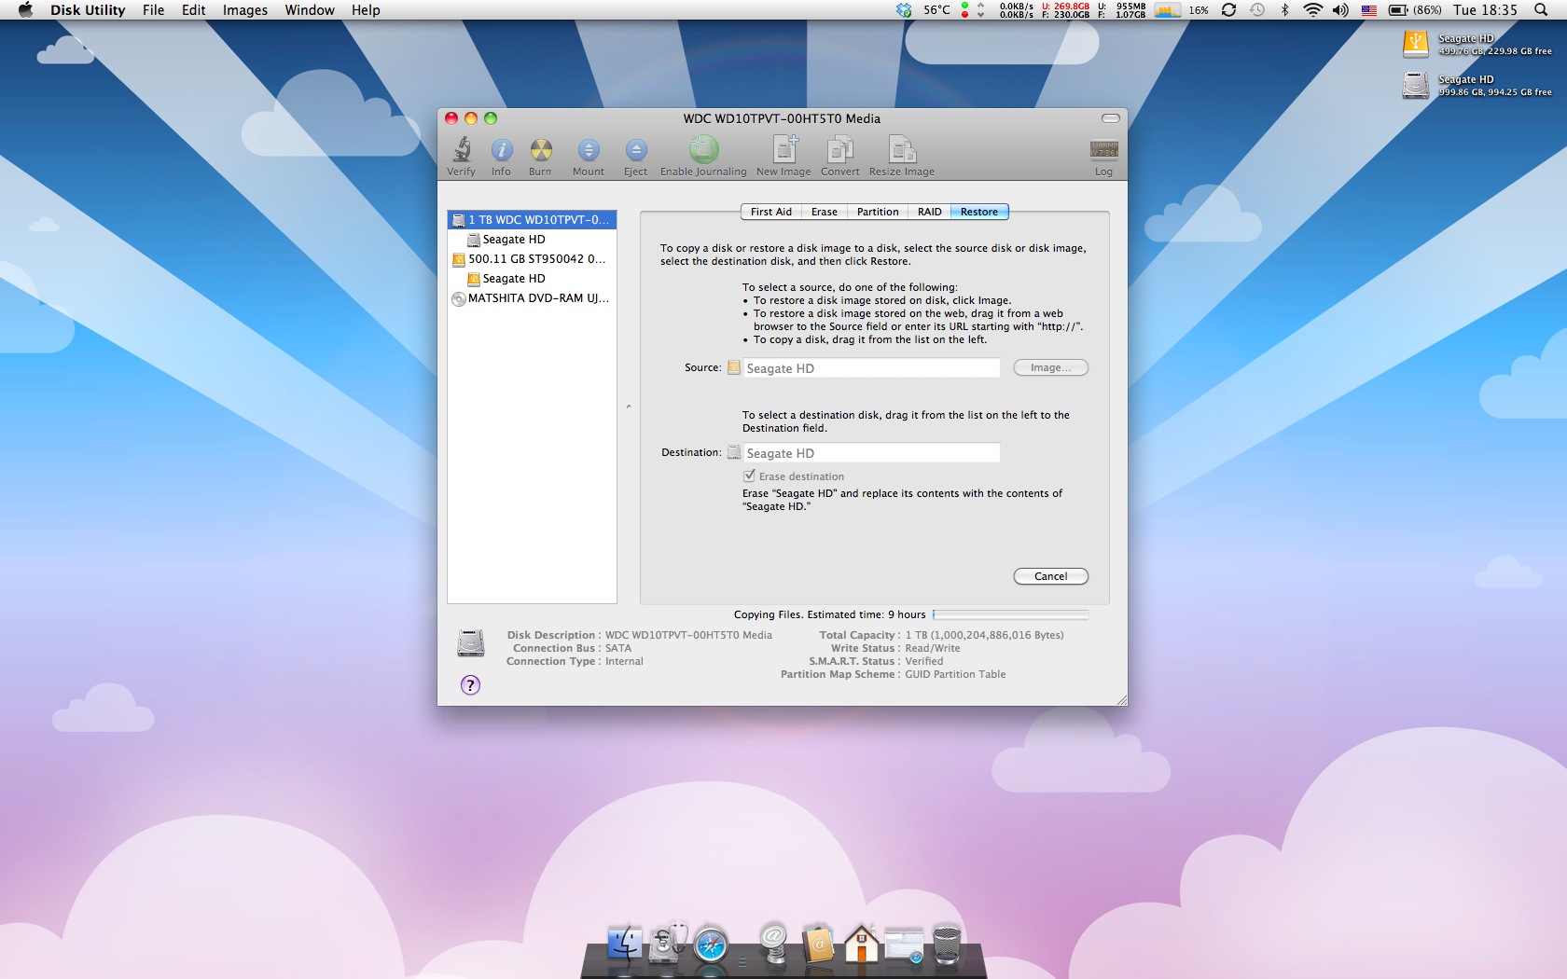Click the sync arrows menu bar icon
This screenshot has height=979, width=1567.
point(1228,10)
